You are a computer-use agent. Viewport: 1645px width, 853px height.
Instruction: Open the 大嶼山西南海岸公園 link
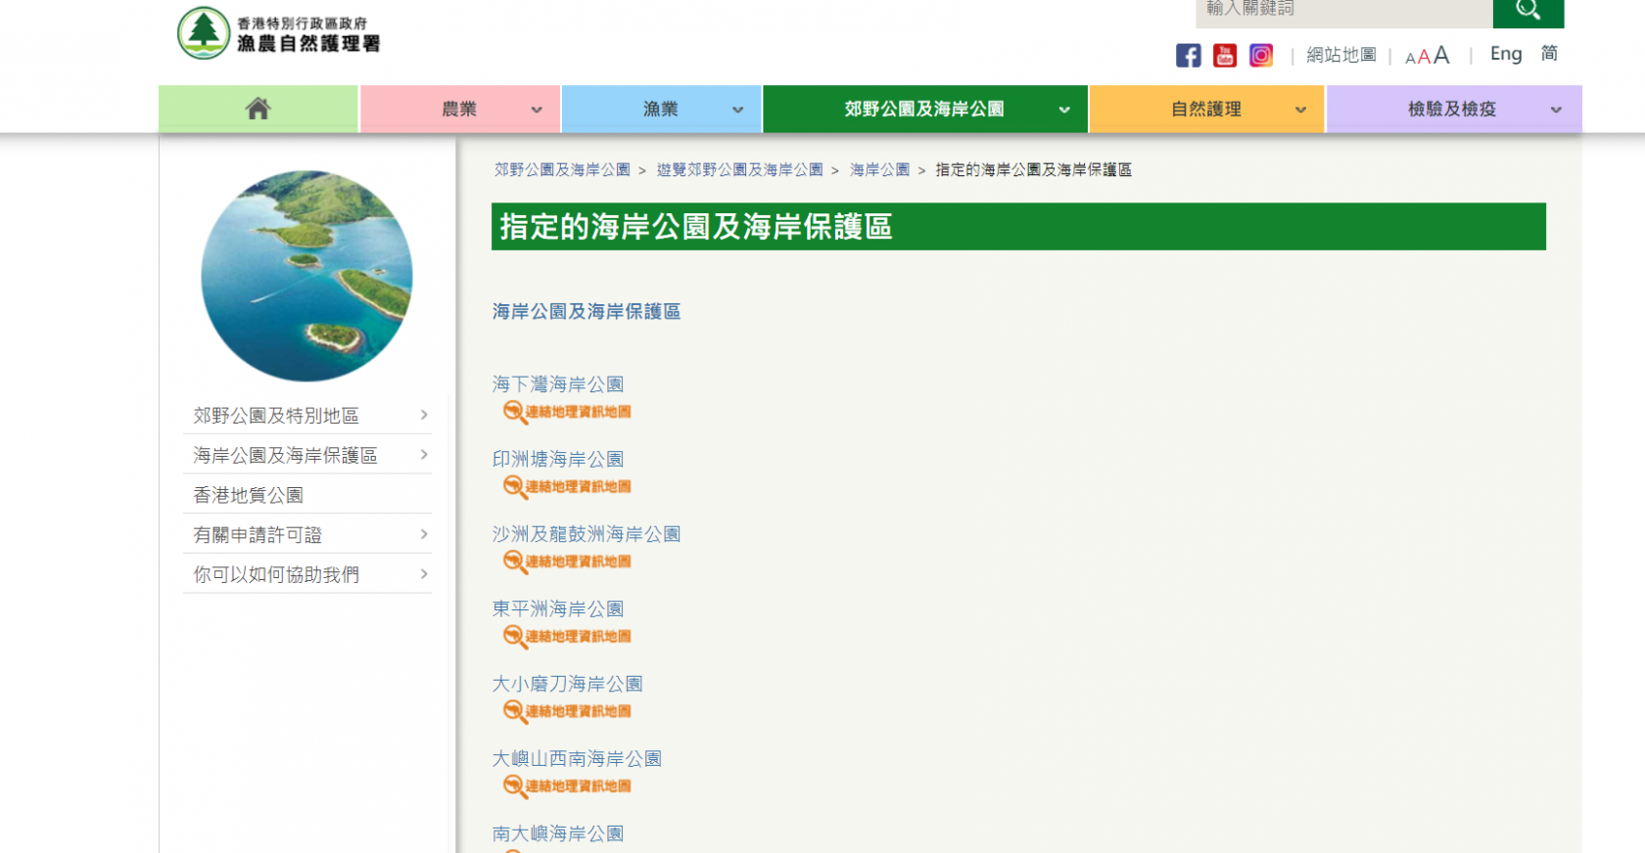pyautogui.click(x=577, y=758)
